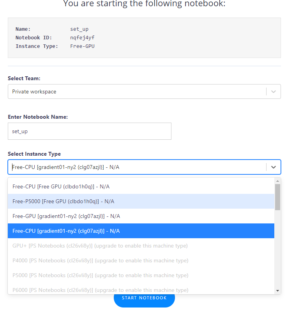Click the Free-GPU instance type value
The image size is (286, 311).
pyautogui.click(x=82, y=46)
